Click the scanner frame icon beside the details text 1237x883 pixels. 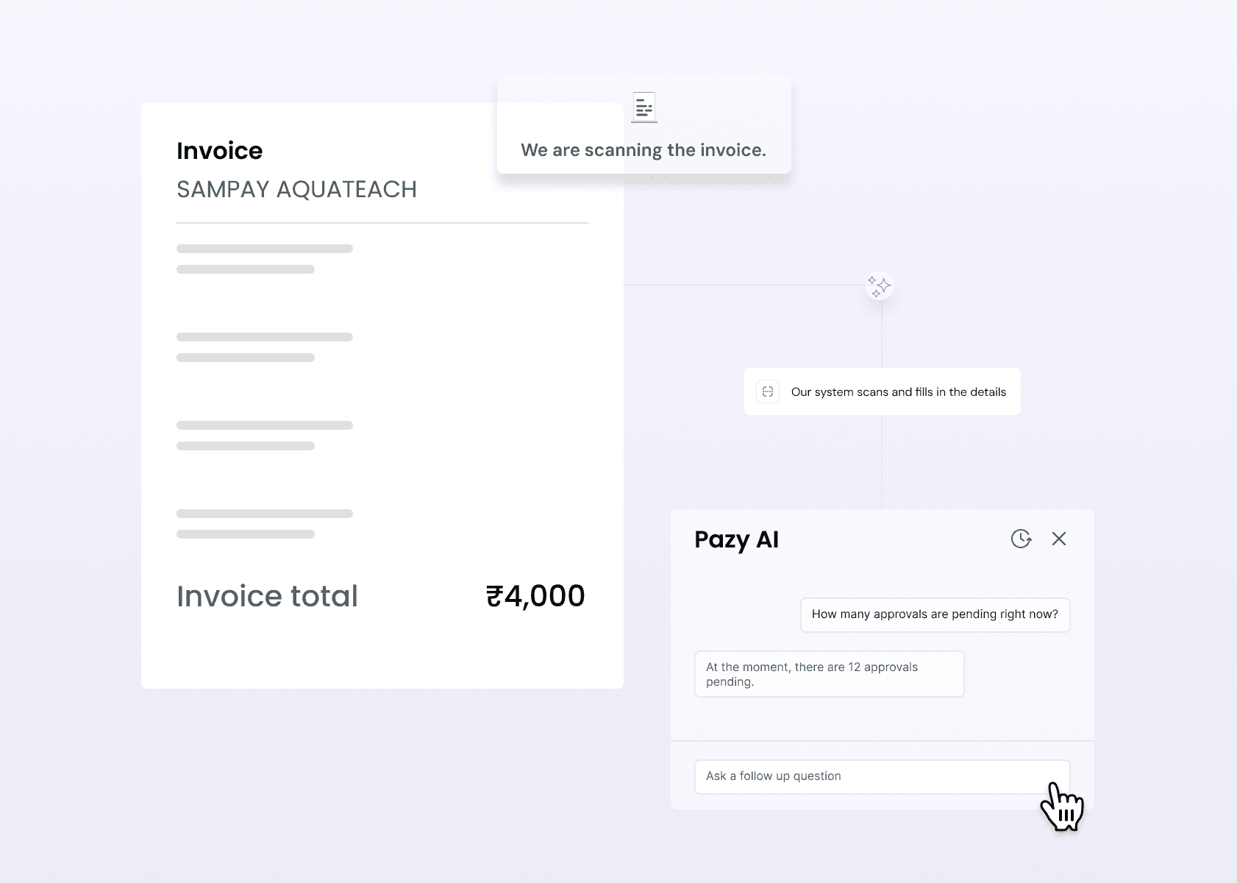tap(767, 391)
